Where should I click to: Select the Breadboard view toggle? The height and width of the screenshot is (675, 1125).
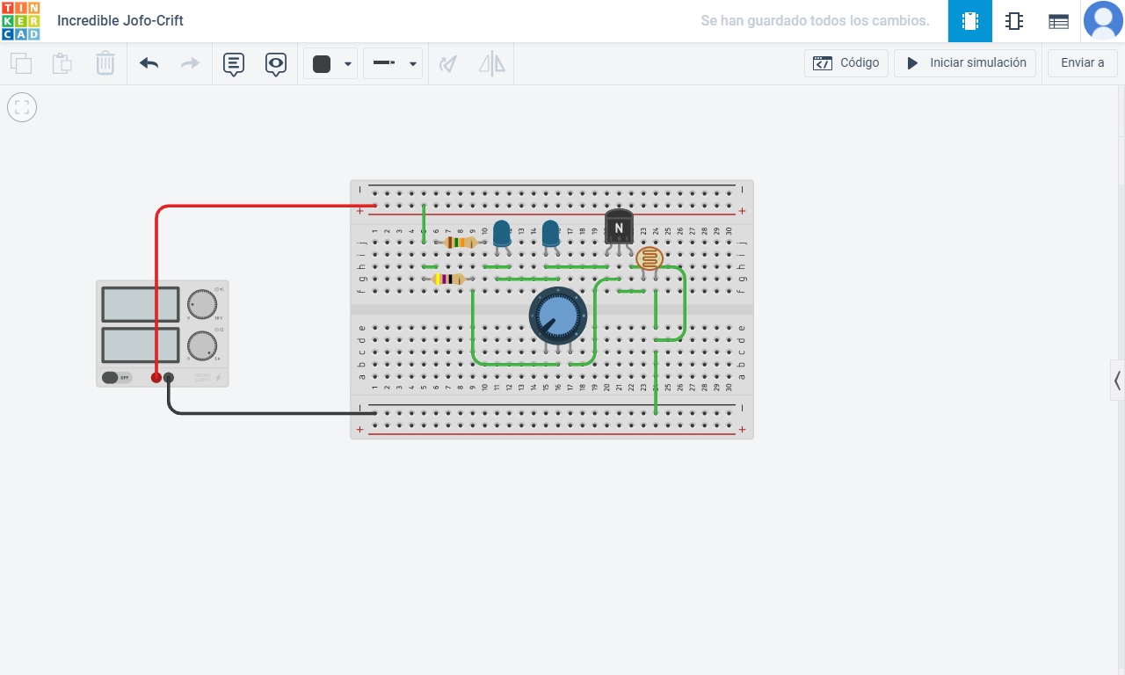(970, 21)
